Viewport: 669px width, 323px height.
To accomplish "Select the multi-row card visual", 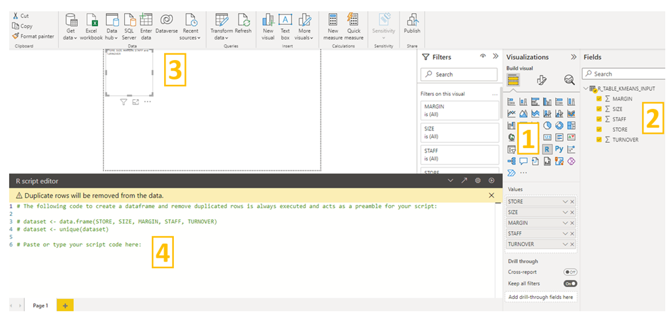I will tap(559, 138).
